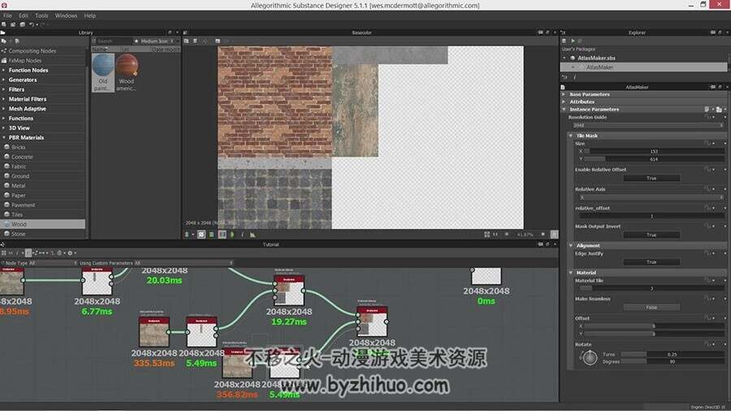Adjust Tile Mask Size X slider
Screen dimensions: 731x411
point(654,151)
